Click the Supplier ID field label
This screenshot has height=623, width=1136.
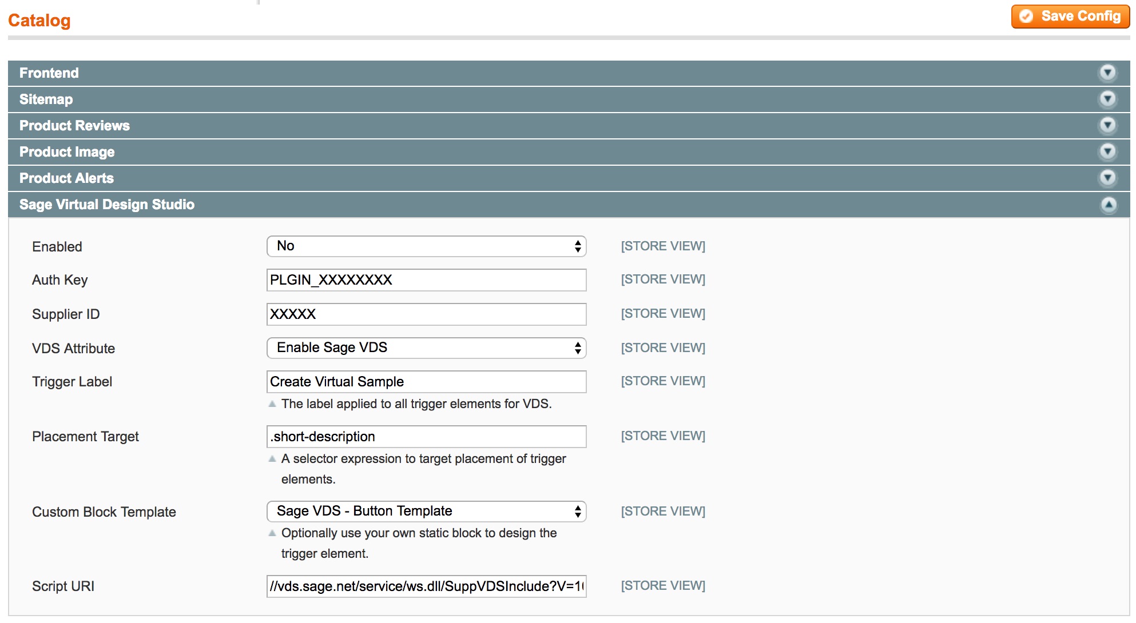[x=66, y=314]
